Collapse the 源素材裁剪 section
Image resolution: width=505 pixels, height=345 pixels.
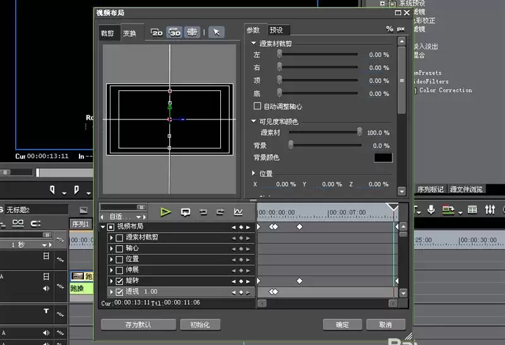(x=254, y=43)
